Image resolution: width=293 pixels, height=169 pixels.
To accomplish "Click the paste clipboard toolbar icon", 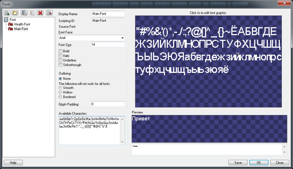I will (33, 13).
